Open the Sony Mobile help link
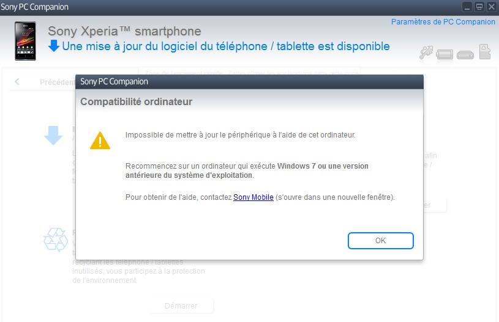Image resolution: width=499 pixels, height=322 pixels. (253, 197)
